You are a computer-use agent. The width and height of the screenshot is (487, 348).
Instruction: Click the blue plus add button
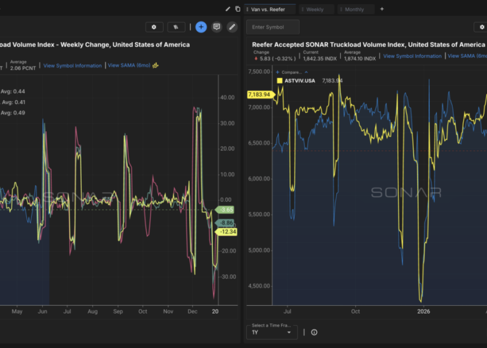[x=201, y=27]
